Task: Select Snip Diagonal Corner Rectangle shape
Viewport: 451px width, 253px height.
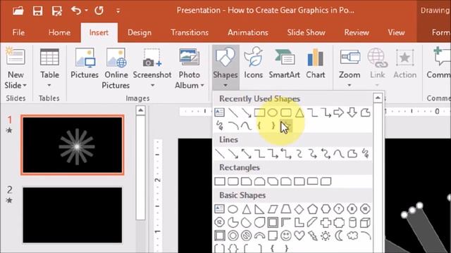Action: pyautogui.click(x=273, y=181)
